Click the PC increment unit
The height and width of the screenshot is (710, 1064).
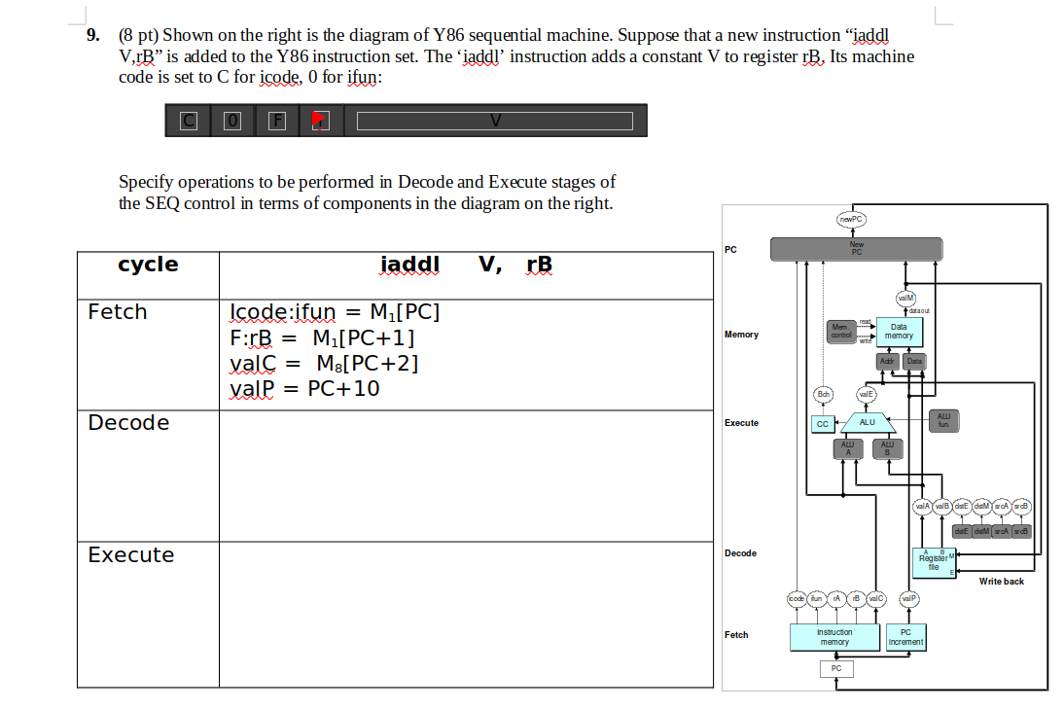(906, 637)
